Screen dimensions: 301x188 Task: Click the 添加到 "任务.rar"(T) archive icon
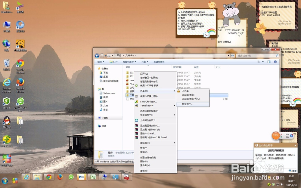[136, 130]
